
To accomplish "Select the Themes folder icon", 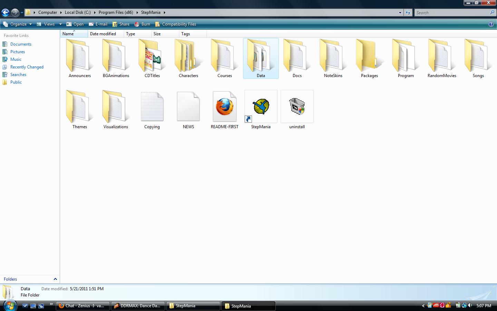I will click(x=79, y=106).
